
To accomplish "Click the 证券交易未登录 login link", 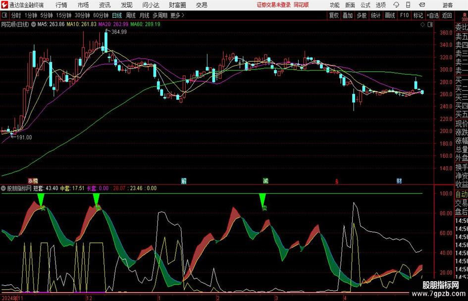I will click(274, 5).
